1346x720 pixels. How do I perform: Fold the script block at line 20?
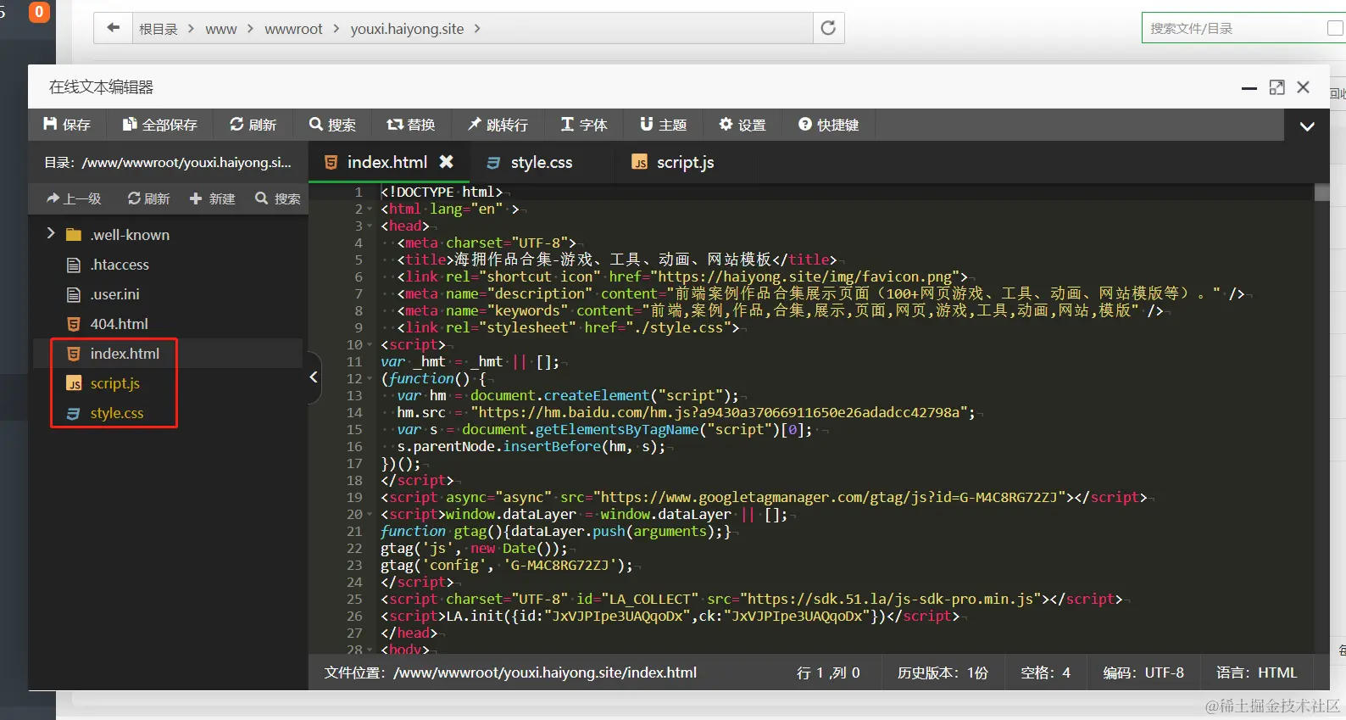370,515
